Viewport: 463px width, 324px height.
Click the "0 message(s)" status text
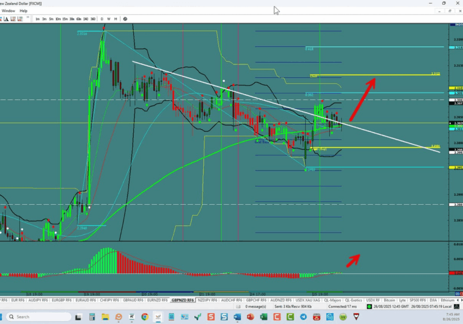(256, 307)
